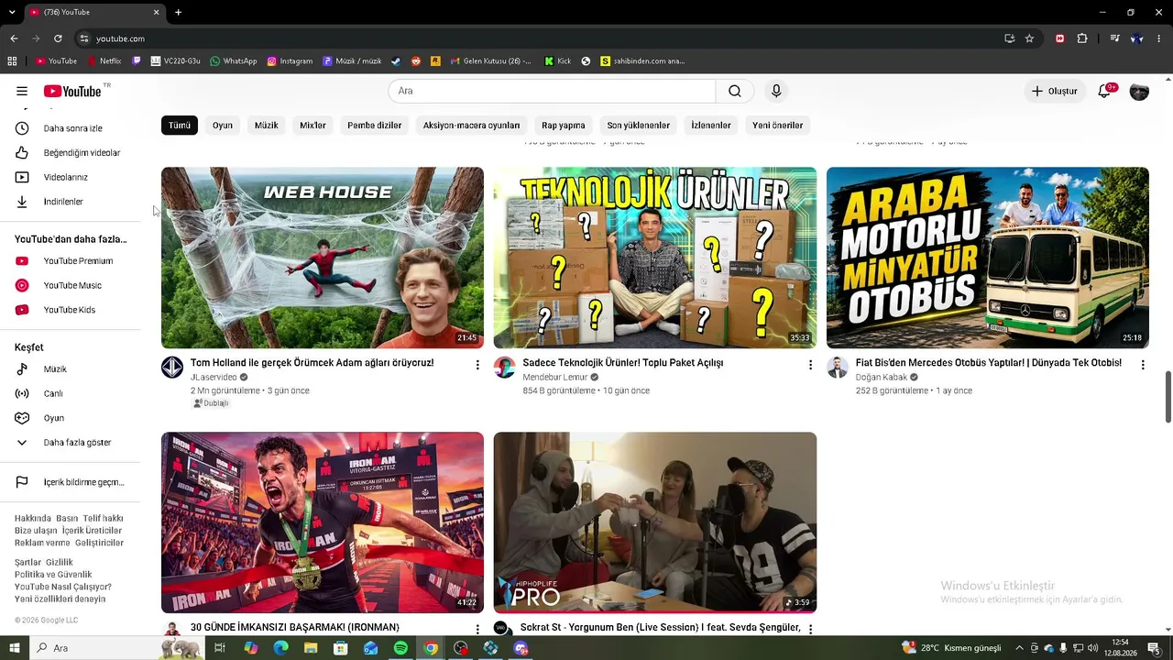Open YouTube Music from the sidebar
This screenshot has height=660, width=1173.
pos(71,285)
